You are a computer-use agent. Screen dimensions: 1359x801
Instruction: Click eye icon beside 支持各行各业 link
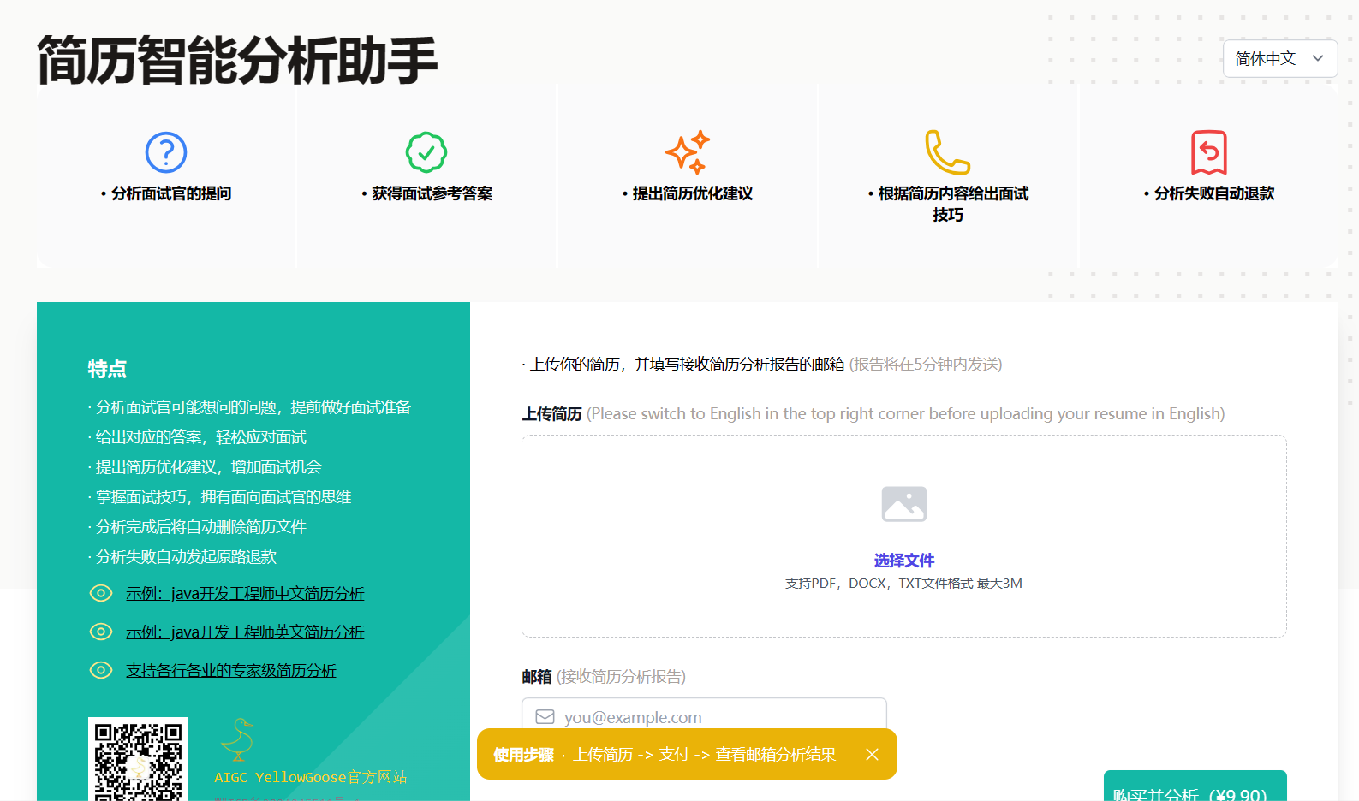[101, 670]
